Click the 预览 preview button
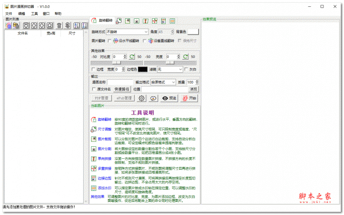This screenshot has height=215, width=344. click(169, 98)
